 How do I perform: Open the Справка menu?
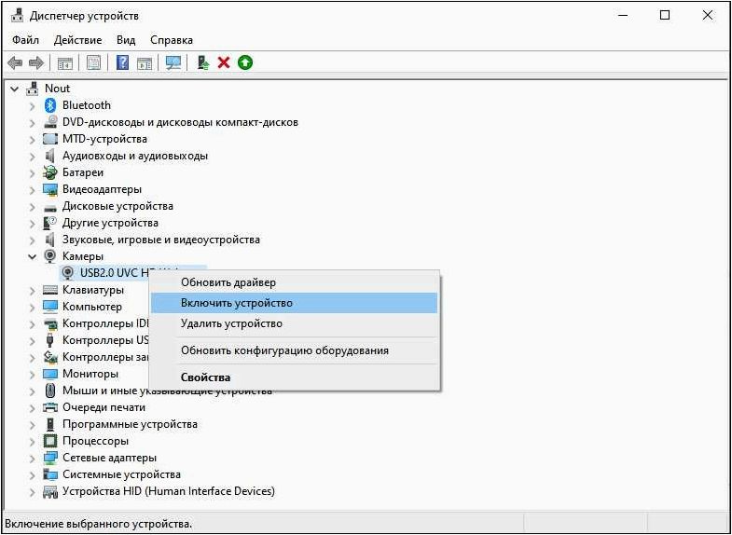point(172,40)
